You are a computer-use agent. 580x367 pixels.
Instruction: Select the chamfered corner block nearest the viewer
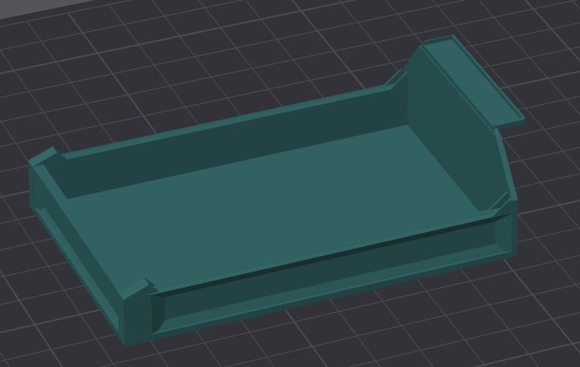137,308
